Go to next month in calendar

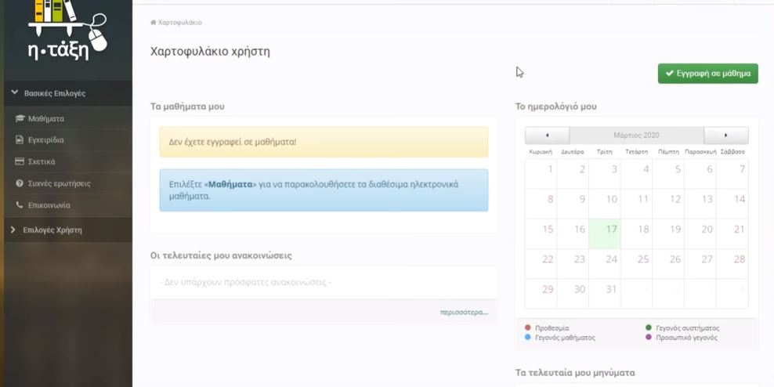pyautogui.click(x=726, y=136)
